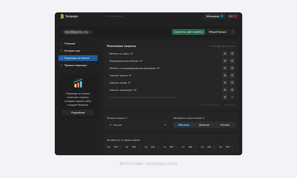Delete the 'Заказать прихожую' query
The height and width of the screenshot is (178, 297).
232,90
